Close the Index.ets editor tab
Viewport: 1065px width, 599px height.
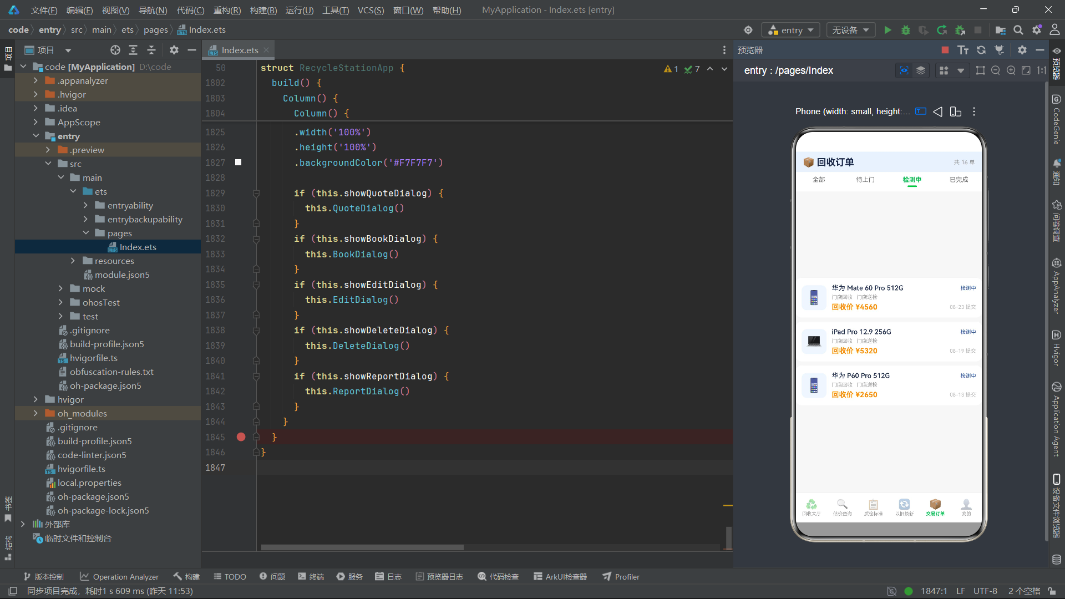coord(267,50)
